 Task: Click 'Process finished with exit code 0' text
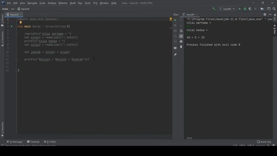[x=213, y=45]
